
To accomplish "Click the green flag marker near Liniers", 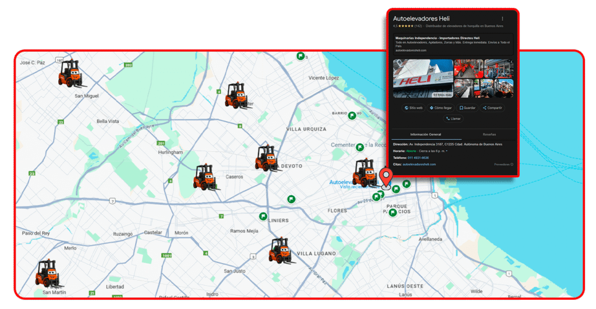I will tap(262, 216).
